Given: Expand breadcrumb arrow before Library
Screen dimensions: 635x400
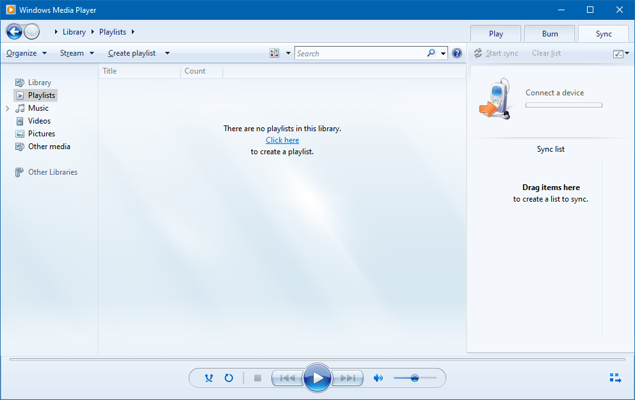Looking at the screenshot, I should [x=56, y=31].
